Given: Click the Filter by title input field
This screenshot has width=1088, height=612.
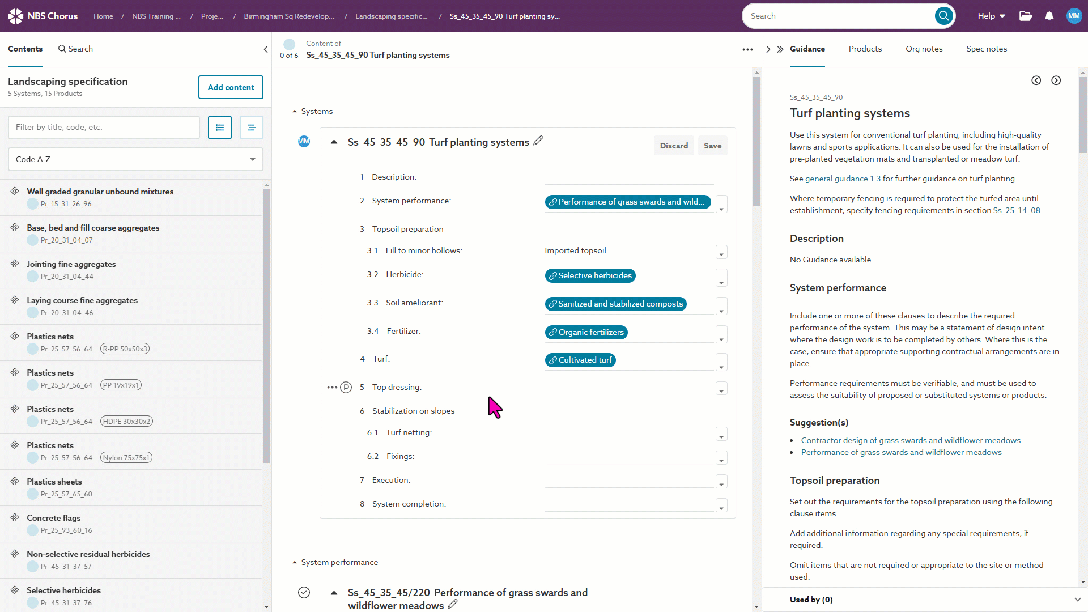Looking at the screenshot, I should 104,127.
